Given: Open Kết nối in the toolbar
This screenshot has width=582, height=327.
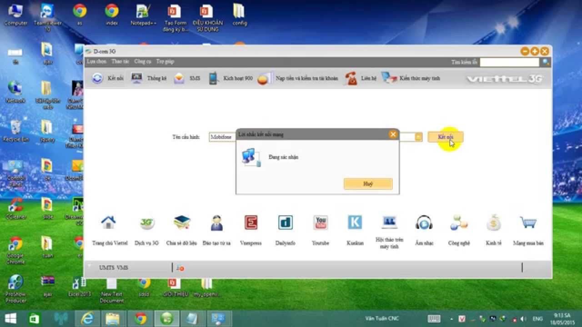Looking at the screenshot, I should 107,78.
